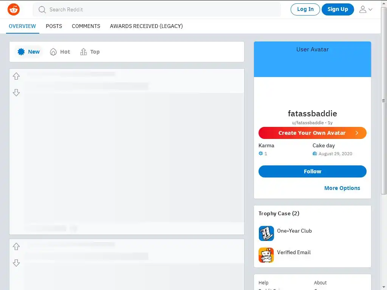The width and height of the screenshot is (387, 290).
Task: Focus the Search Reddit field
Action: click(157, 9)
